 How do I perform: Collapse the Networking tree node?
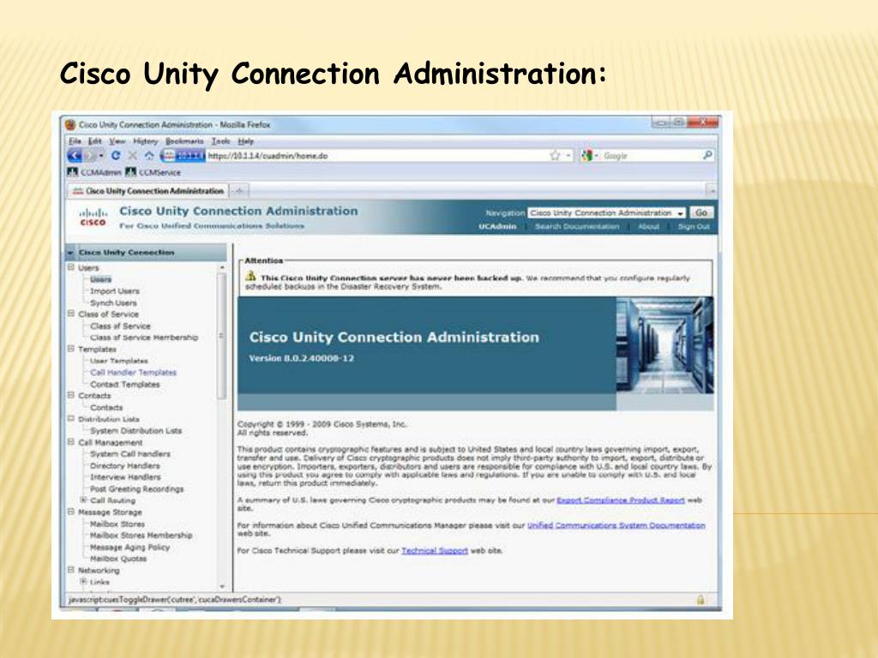coord(71,570)
